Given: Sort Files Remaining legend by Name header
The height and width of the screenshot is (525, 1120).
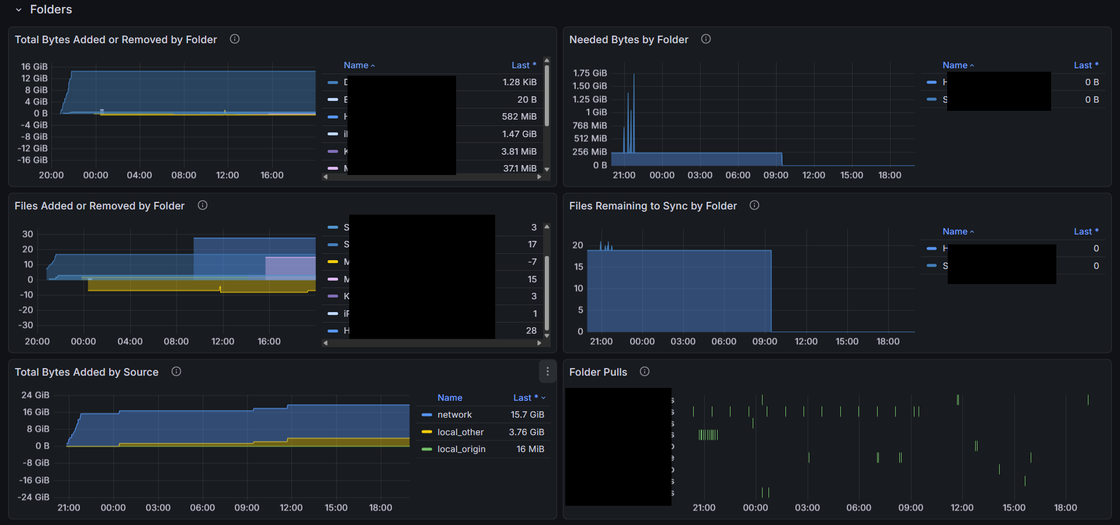Looking at the screenshot, I should [955, 232].
